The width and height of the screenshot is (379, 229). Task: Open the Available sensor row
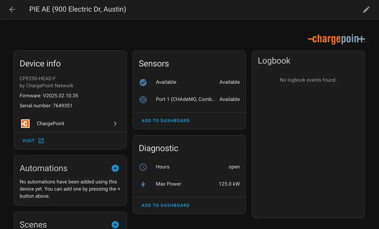click(189, 82)
